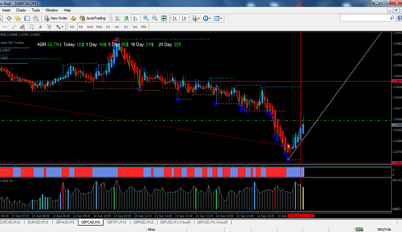Tile chart windows icon

pyautogui.click(x=164, y=18)
